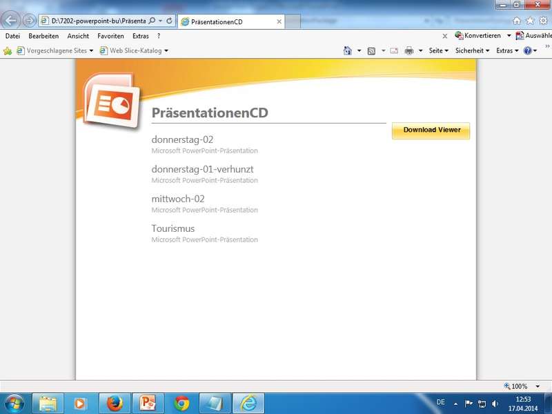Open Windows Explorer from the taskbar

[48, 404]
